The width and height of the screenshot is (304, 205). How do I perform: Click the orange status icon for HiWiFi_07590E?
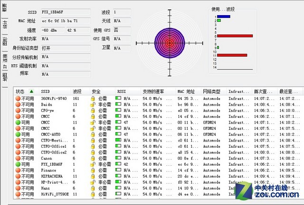coord(18,194)
